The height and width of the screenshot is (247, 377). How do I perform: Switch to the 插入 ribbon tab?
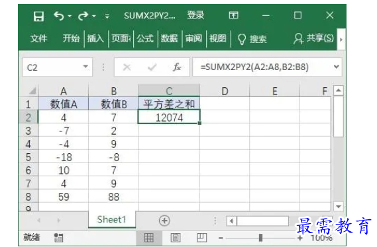coord(95,38)
